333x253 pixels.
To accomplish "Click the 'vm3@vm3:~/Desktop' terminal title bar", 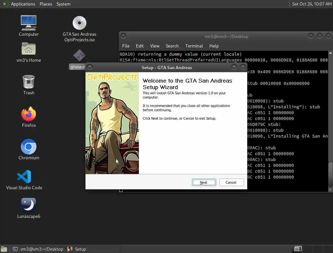I will pyautogui.click(x=226, y=36).
